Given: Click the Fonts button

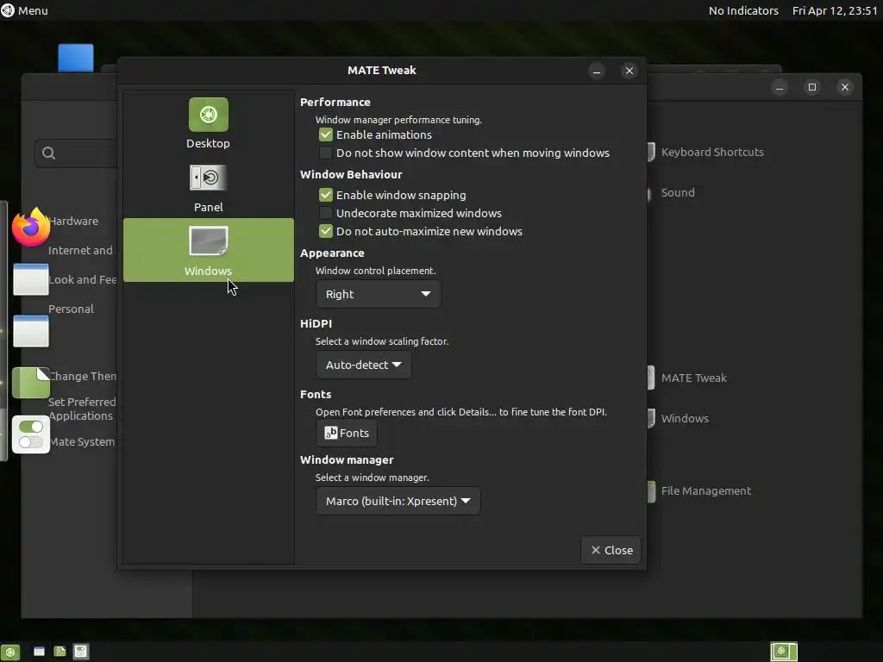Looking at the screenshot, I should point(347,433).
